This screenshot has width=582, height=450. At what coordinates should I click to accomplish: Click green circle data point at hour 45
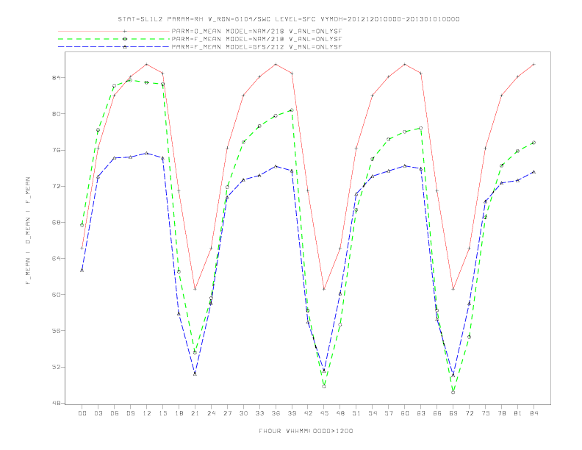[324, 387]
